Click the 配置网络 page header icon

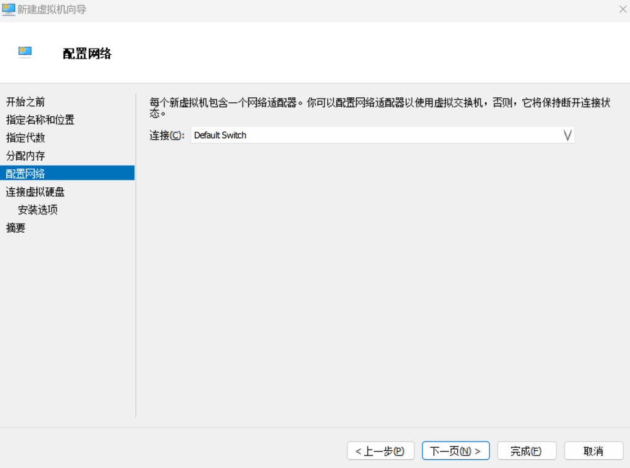pos(24,52)
